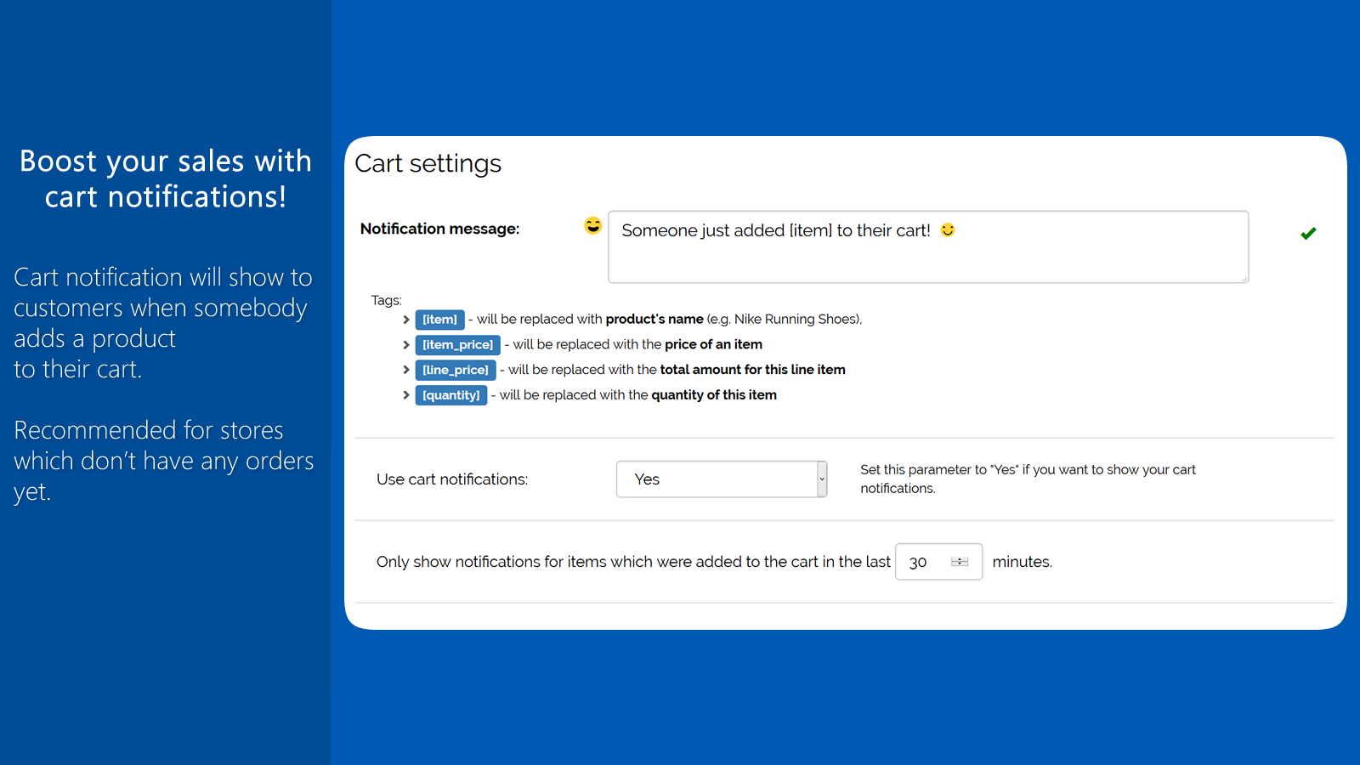The height and width of the screenshot is (765, 1360).
Task: Click the green checkmark save indicator
Action: [1308, 233]
